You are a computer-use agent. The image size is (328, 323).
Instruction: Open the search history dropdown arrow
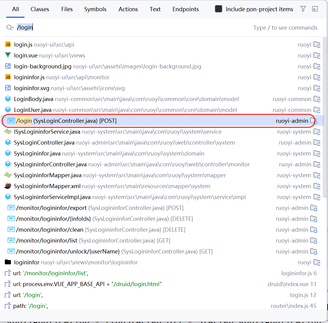pos(10,28)
